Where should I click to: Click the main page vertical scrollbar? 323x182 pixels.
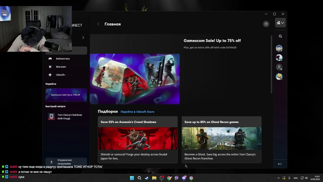click(272, 64)
